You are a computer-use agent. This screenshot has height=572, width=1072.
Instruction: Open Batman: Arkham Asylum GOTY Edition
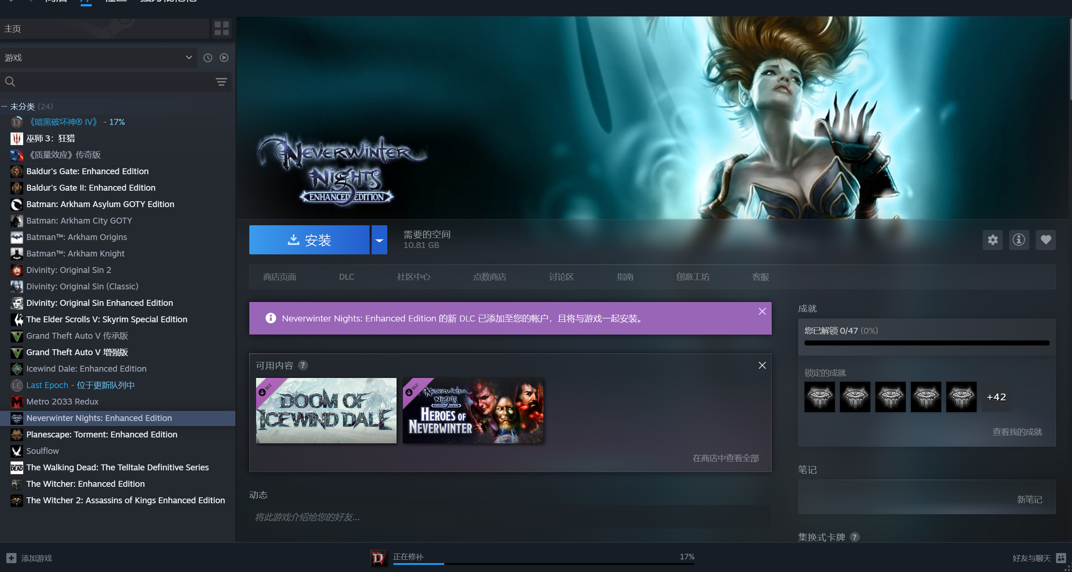[x=118, y=204]
